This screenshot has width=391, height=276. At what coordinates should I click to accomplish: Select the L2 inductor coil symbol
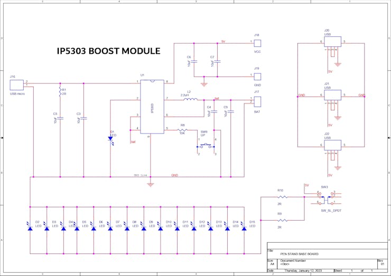[x=190, y=99]
